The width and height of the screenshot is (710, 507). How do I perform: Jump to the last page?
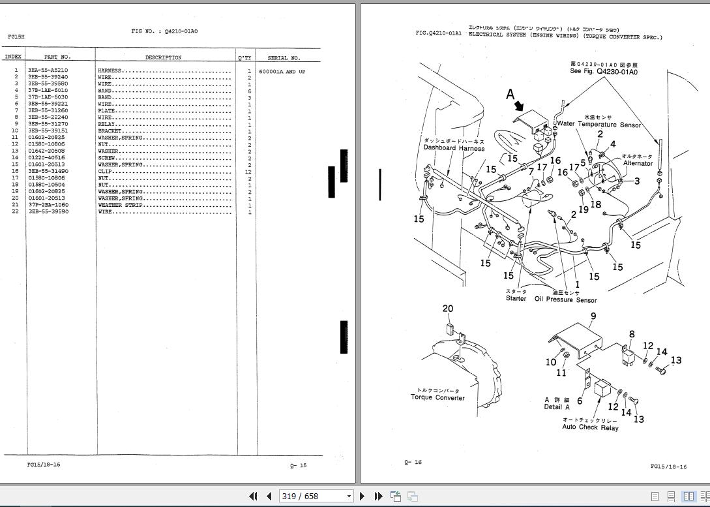[378, 496]
